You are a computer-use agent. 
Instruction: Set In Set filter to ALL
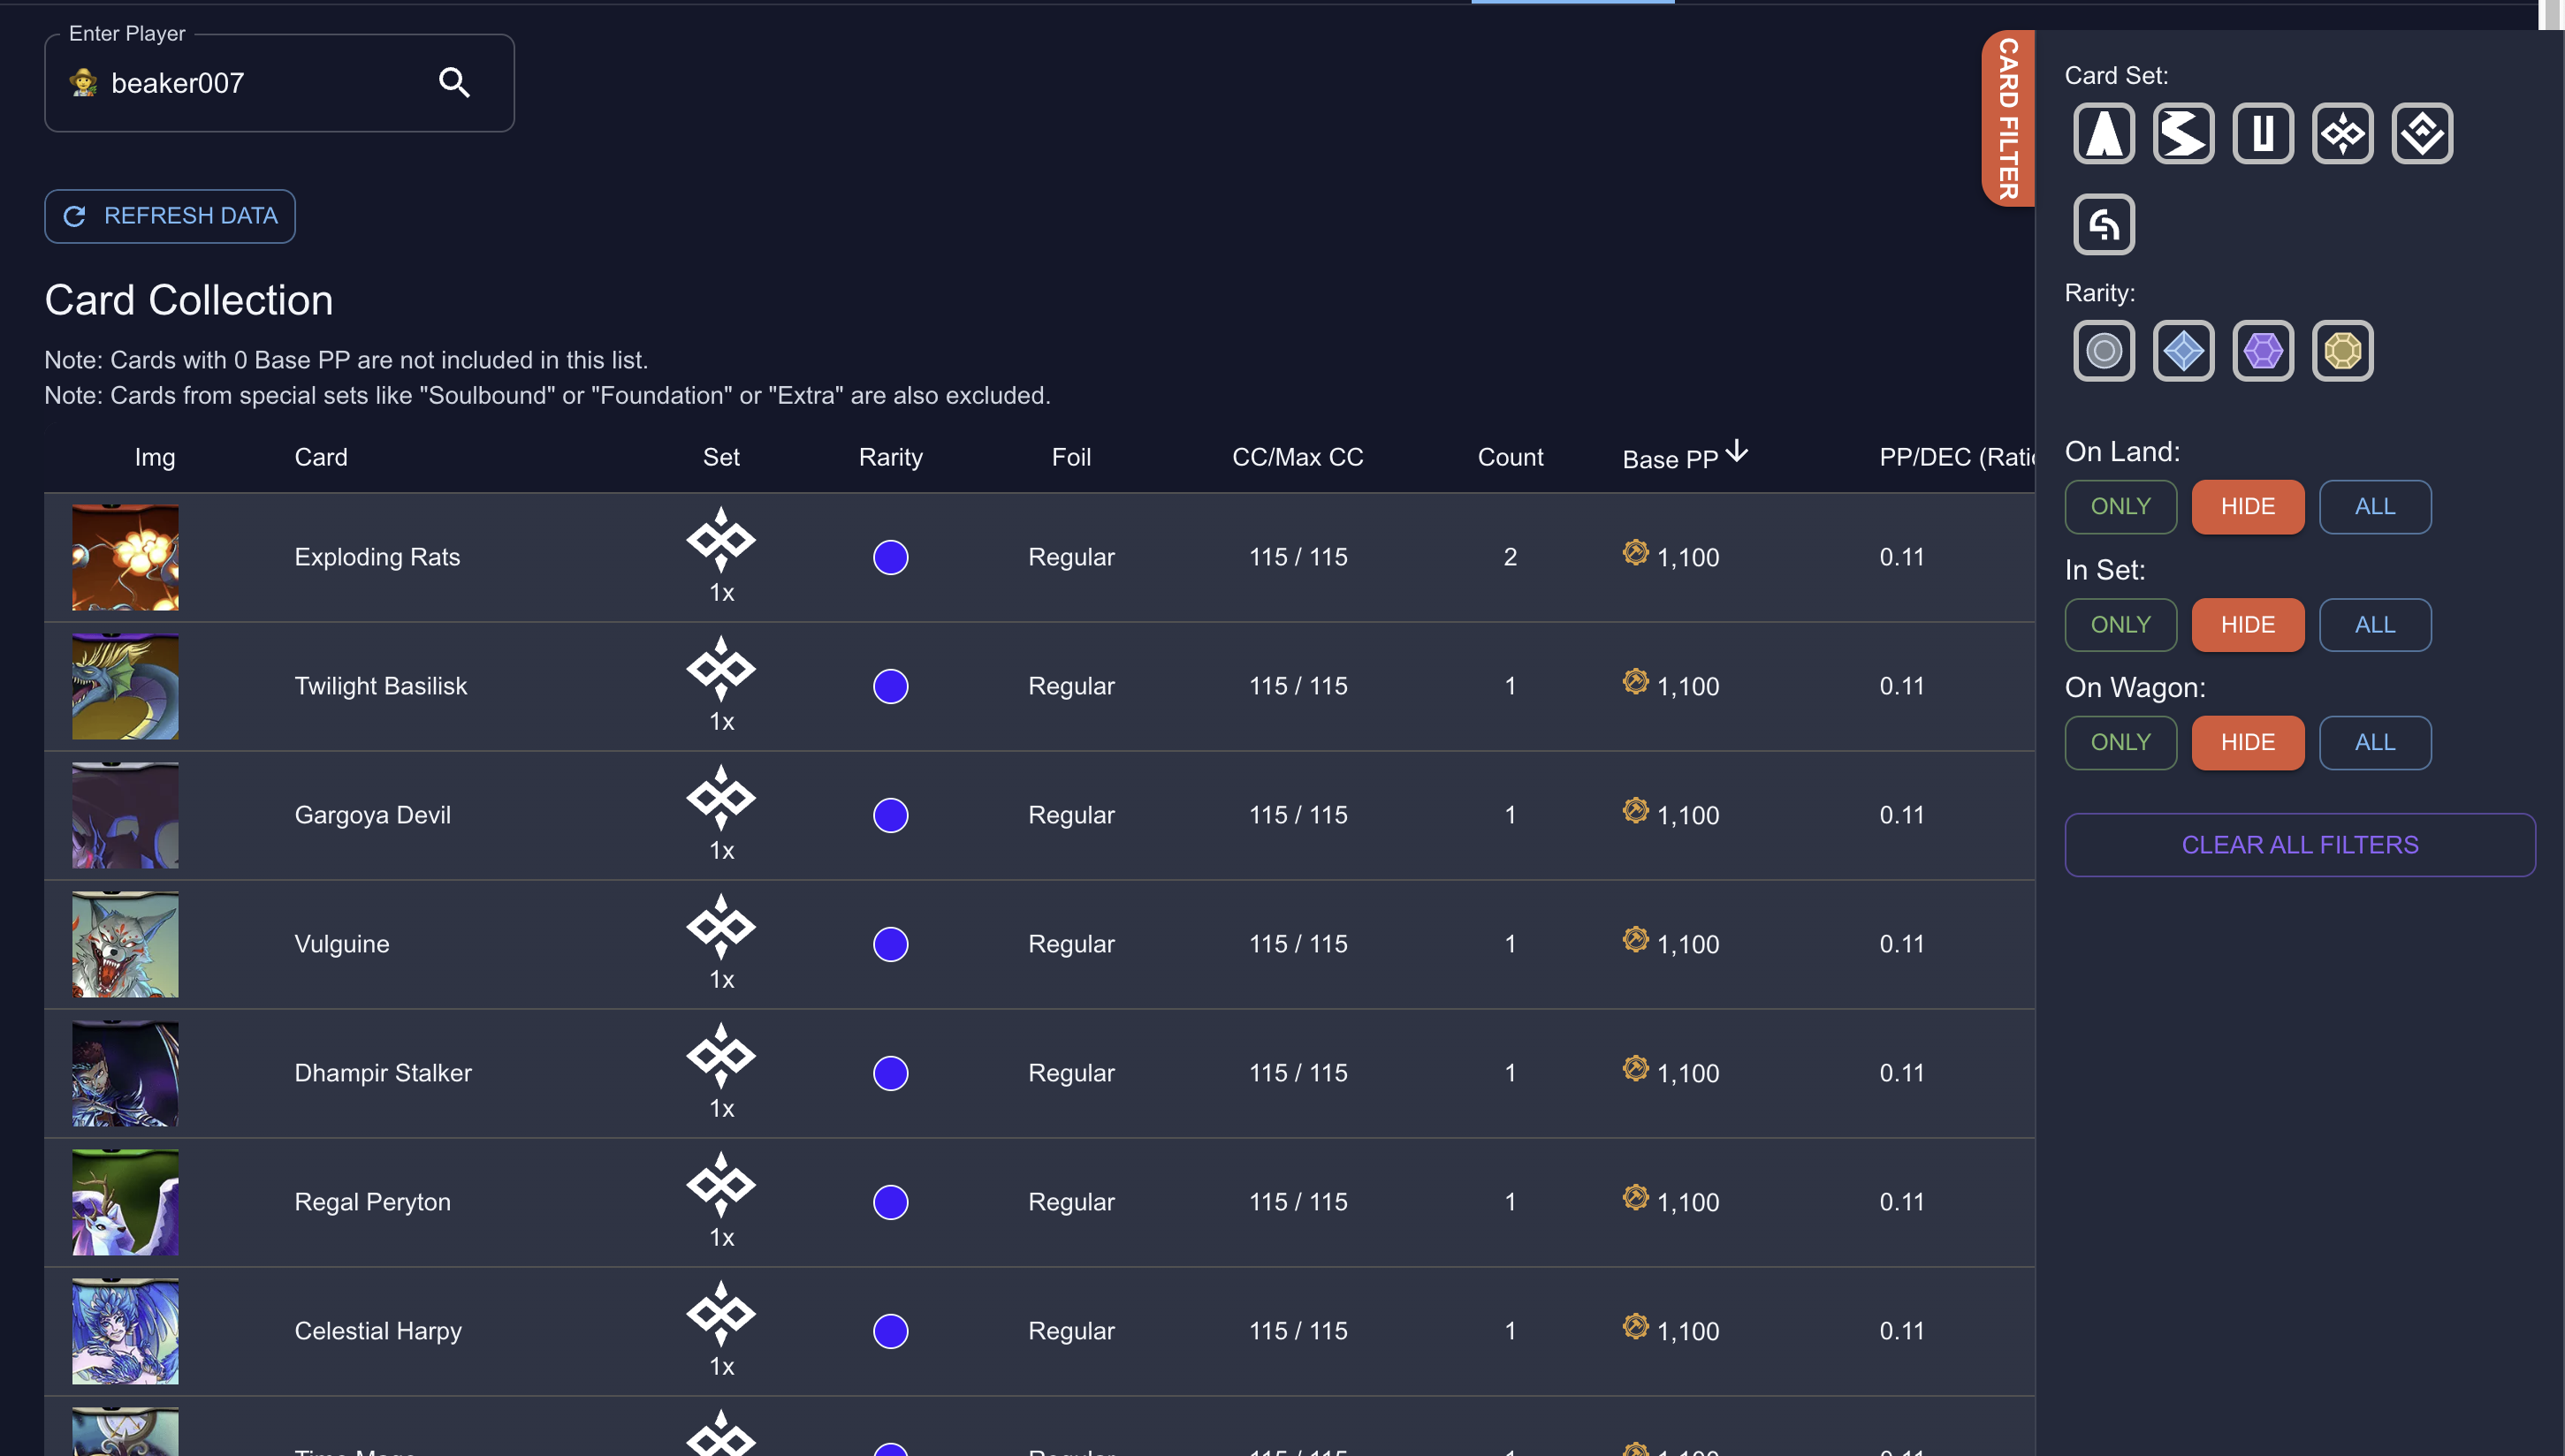click(2374, 625)
